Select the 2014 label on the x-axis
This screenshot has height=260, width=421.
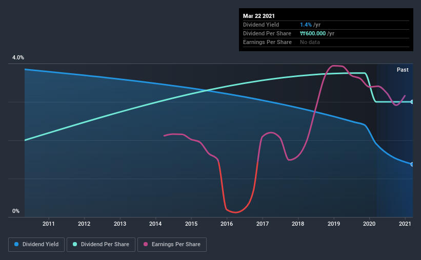tap(155, 224)
